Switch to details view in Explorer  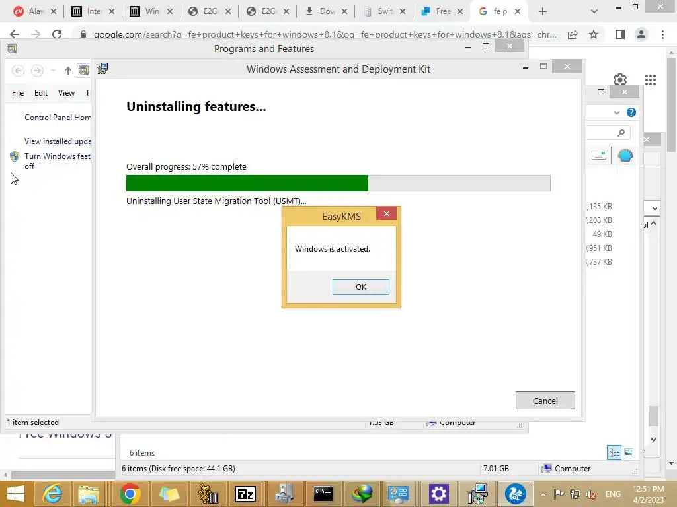614,452
